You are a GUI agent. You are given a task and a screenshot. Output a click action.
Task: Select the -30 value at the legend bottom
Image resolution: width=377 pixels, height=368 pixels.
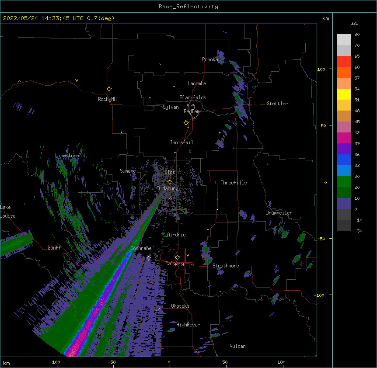click(x=358, y=231)
